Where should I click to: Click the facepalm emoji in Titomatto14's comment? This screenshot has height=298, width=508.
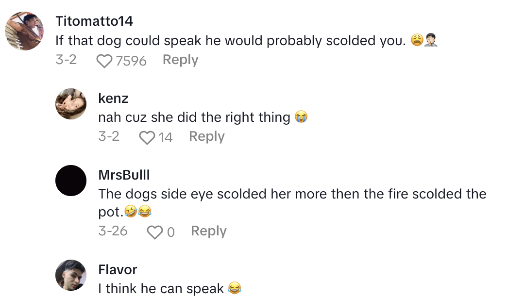(430, 41)
